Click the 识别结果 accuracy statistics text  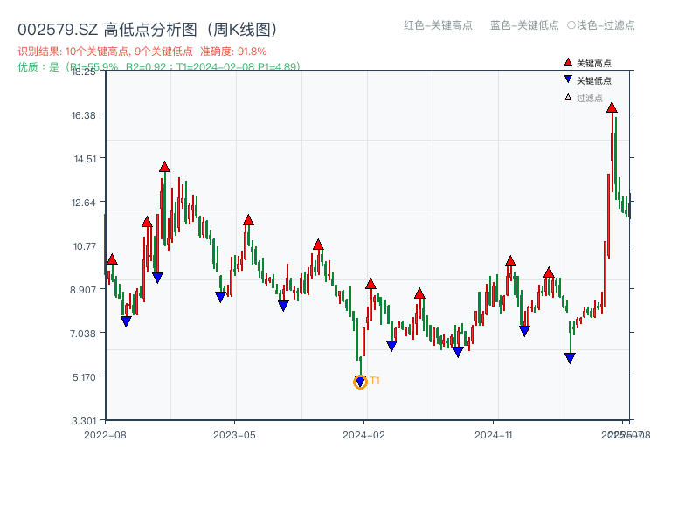click(x=144, y=52)
